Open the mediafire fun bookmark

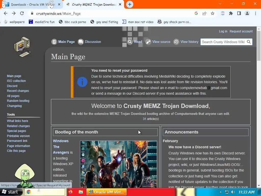(x=42, y=22)
